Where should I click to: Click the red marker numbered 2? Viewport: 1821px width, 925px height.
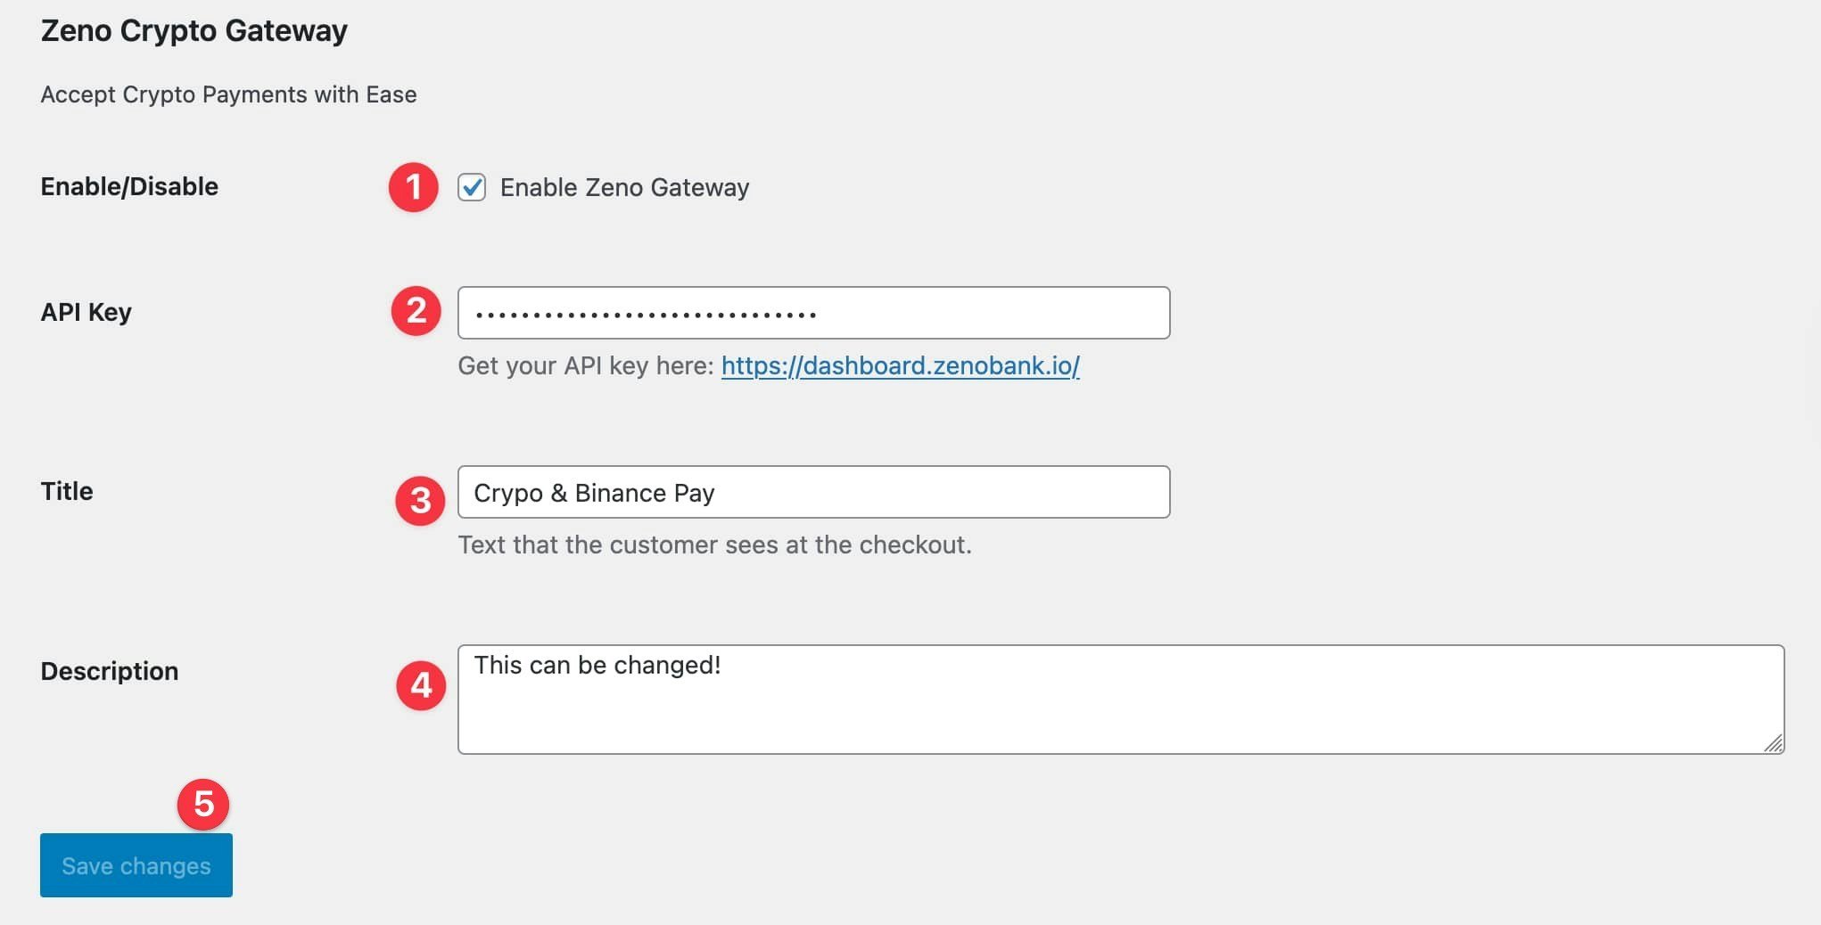coord(416,312)
